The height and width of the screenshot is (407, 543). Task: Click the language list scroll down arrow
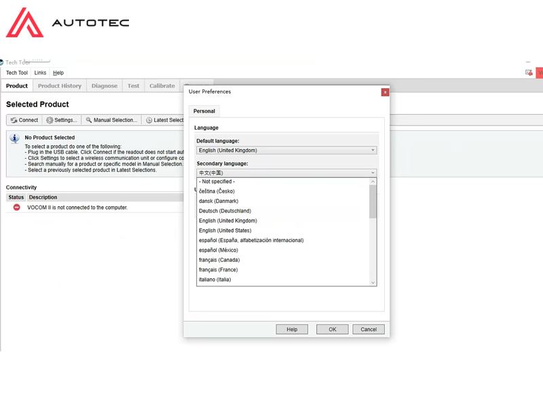(373, 282)
